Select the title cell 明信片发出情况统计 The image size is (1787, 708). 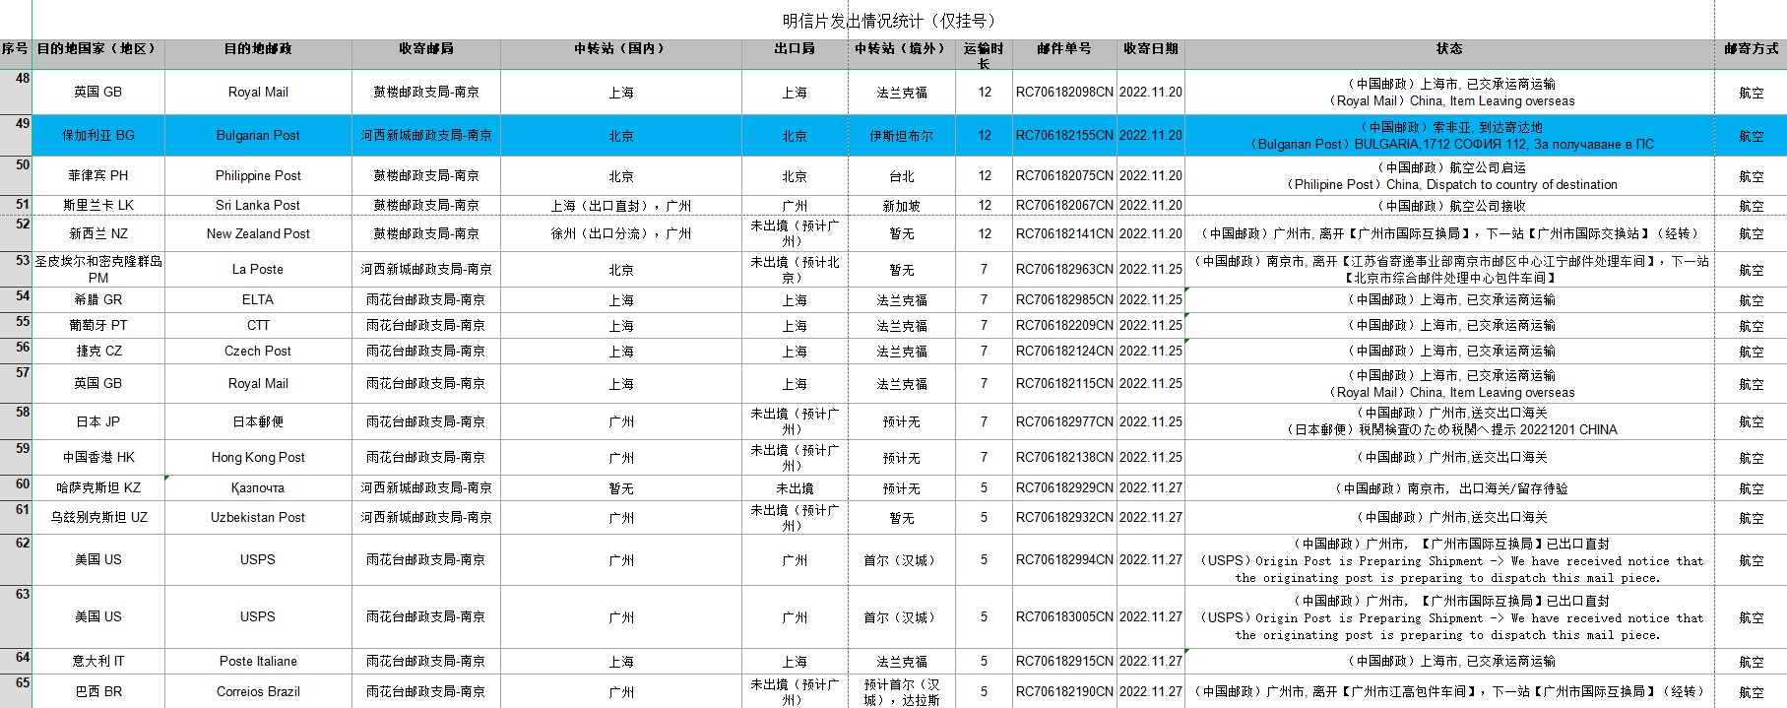(890, 21)
